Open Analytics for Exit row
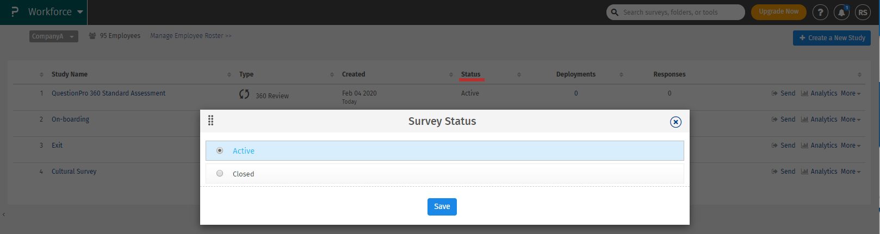880x234 pixels. (819, 146)
